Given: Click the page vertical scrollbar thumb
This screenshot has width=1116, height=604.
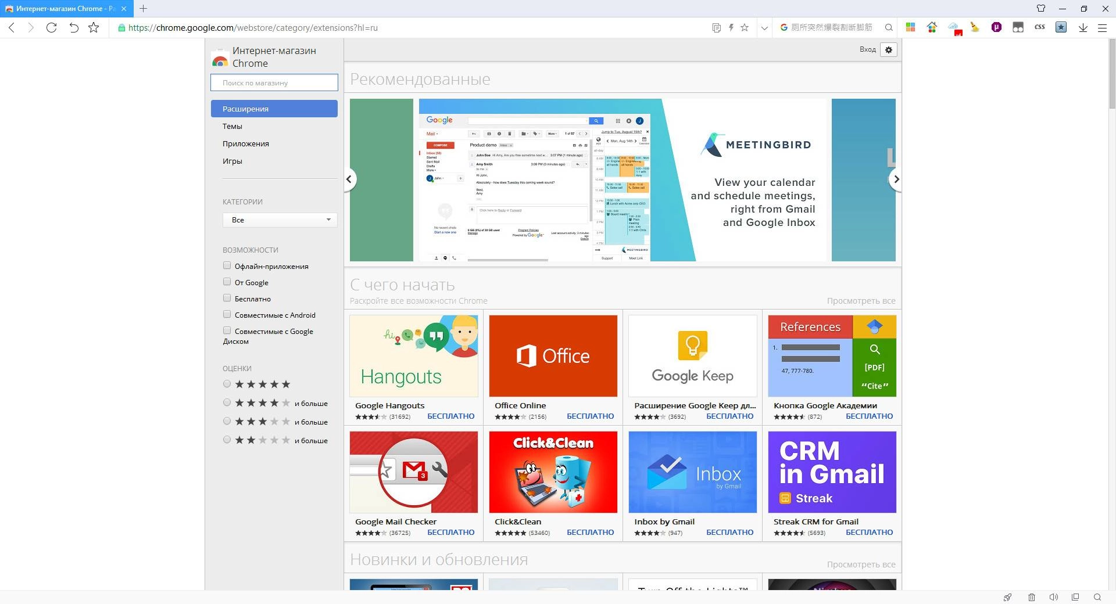Looking at the screenshot, I should [1112, 74].
